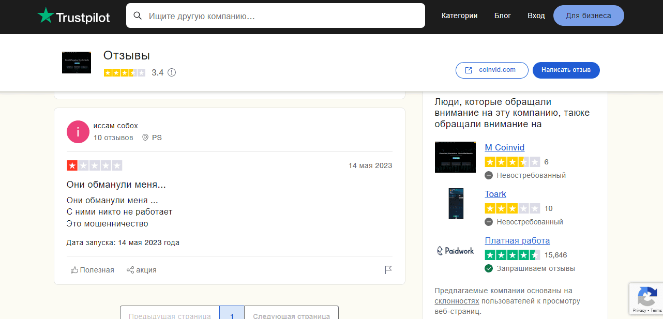
Task: Click into the company search field
Action: coord(282,16)
